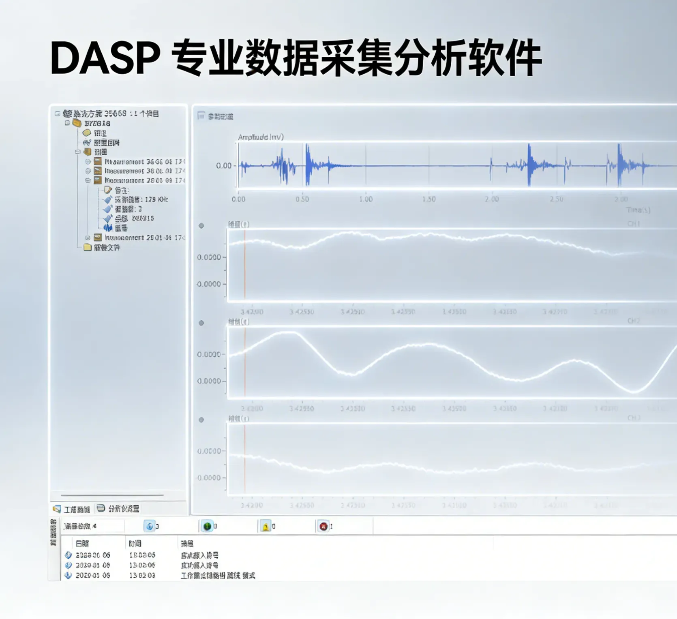677x619 pixels.
Task: Click the green status message filter icon
Action: [x=208, y=526]
